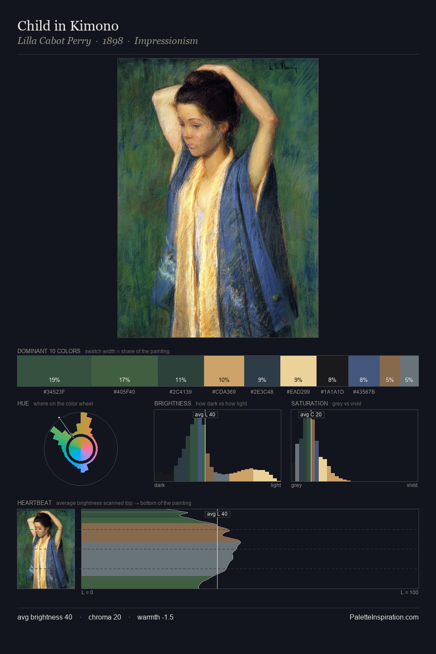Click the year 1898 in subtitle
Screen dimensions: 436x654
tap(112, 41)
